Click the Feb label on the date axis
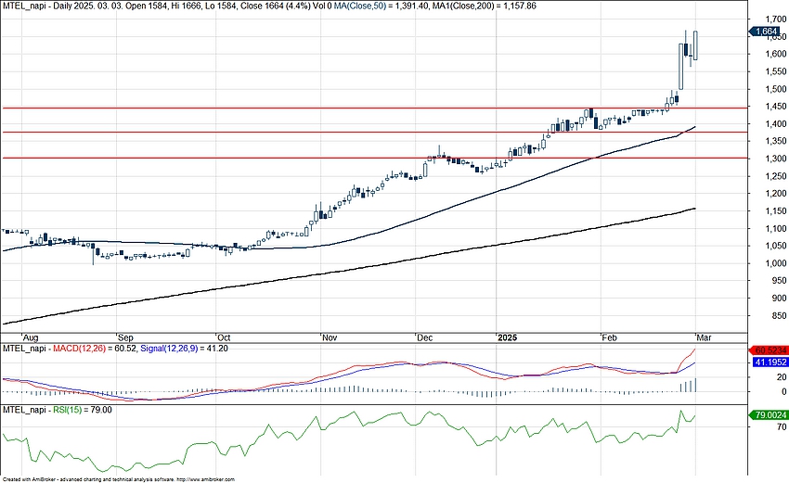The image size is (789, 483). pyautogui.click(x=609, y=337)
